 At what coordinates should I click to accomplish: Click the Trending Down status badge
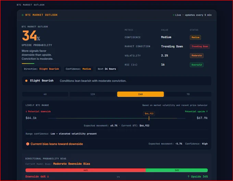(200, 47)
